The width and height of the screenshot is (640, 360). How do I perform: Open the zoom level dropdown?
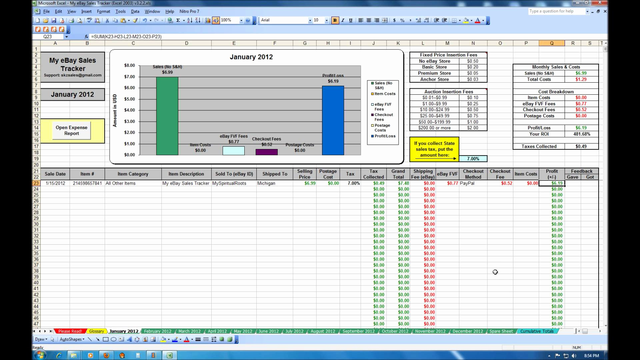[241, 20]
